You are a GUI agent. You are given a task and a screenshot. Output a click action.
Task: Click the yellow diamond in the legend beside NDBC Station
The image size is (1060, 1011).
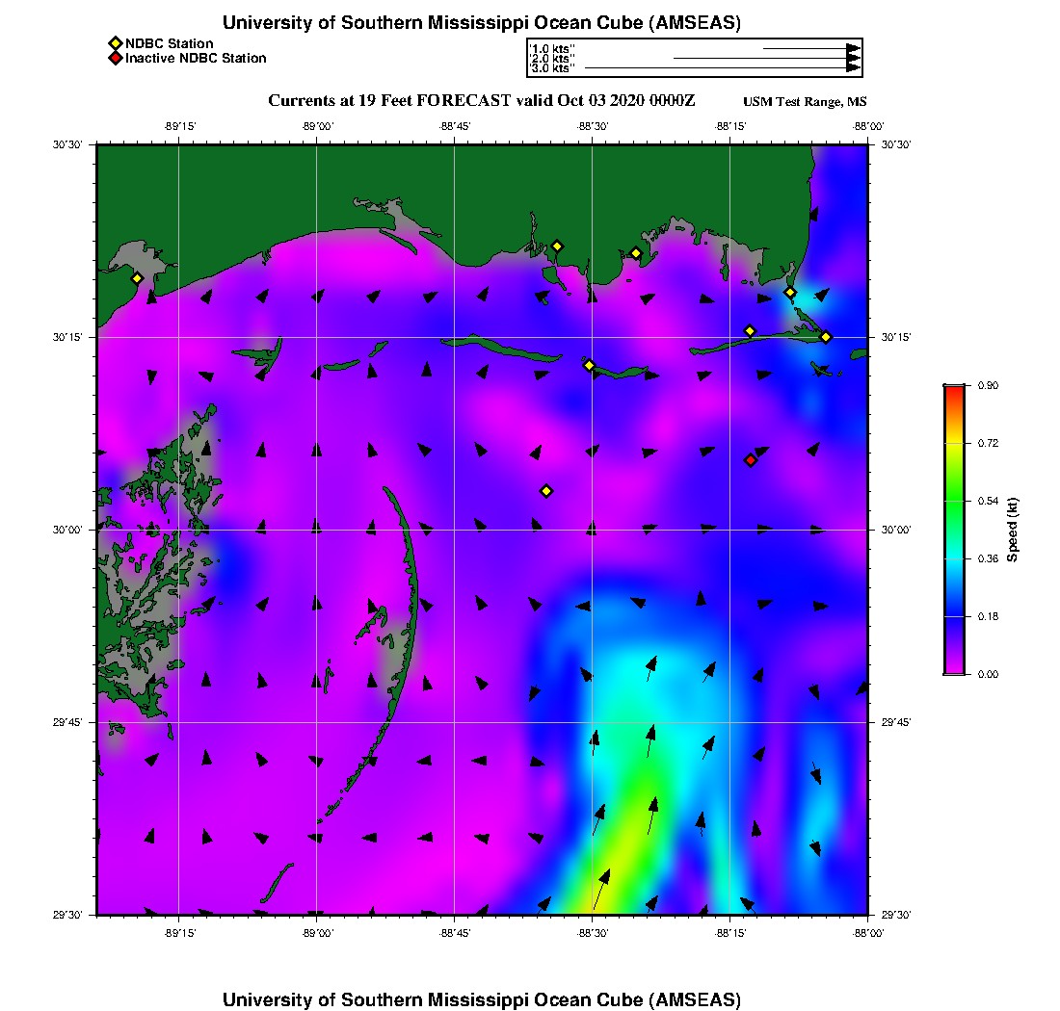[x=116, y=43]
